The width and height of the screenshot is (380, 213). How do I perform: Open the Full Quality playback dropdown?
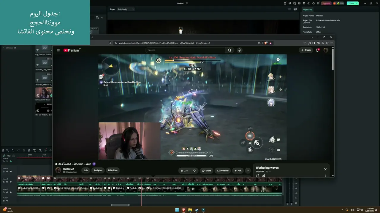click(x=126, y=9)
